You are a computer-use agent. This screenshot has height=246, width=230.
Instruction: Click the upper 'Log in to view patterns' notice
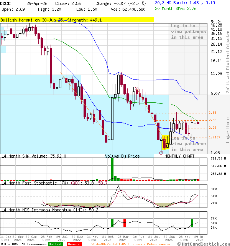coord(187,32)
